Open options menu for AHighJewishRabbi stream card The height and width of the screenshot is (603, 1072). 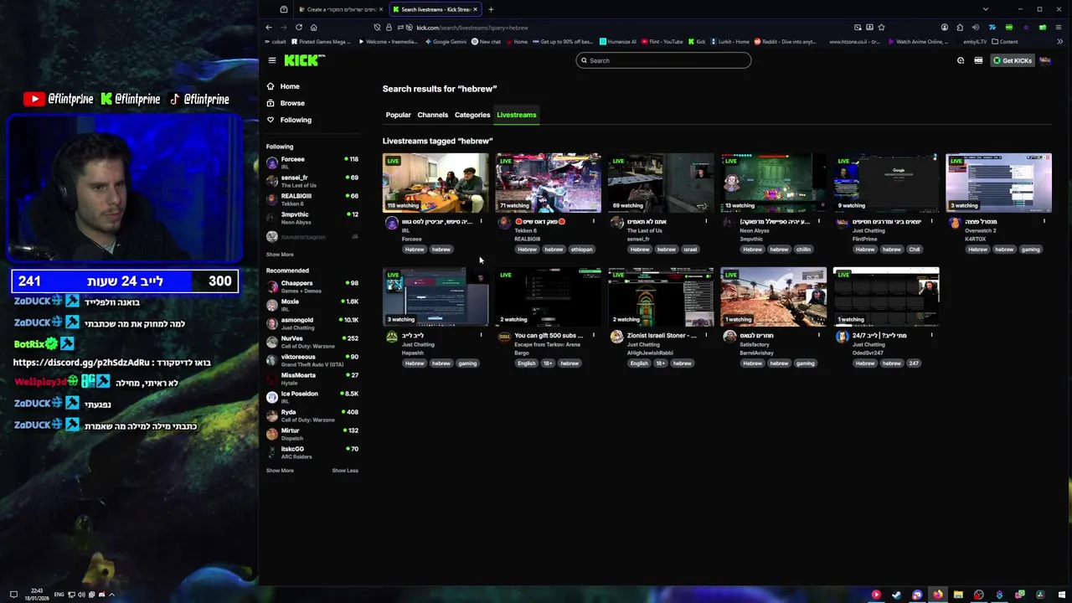pos(706,336)
